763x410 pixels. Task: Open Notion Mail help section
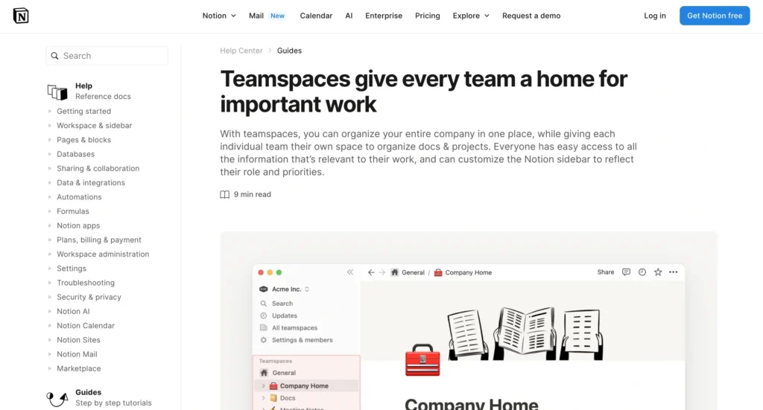77,354
